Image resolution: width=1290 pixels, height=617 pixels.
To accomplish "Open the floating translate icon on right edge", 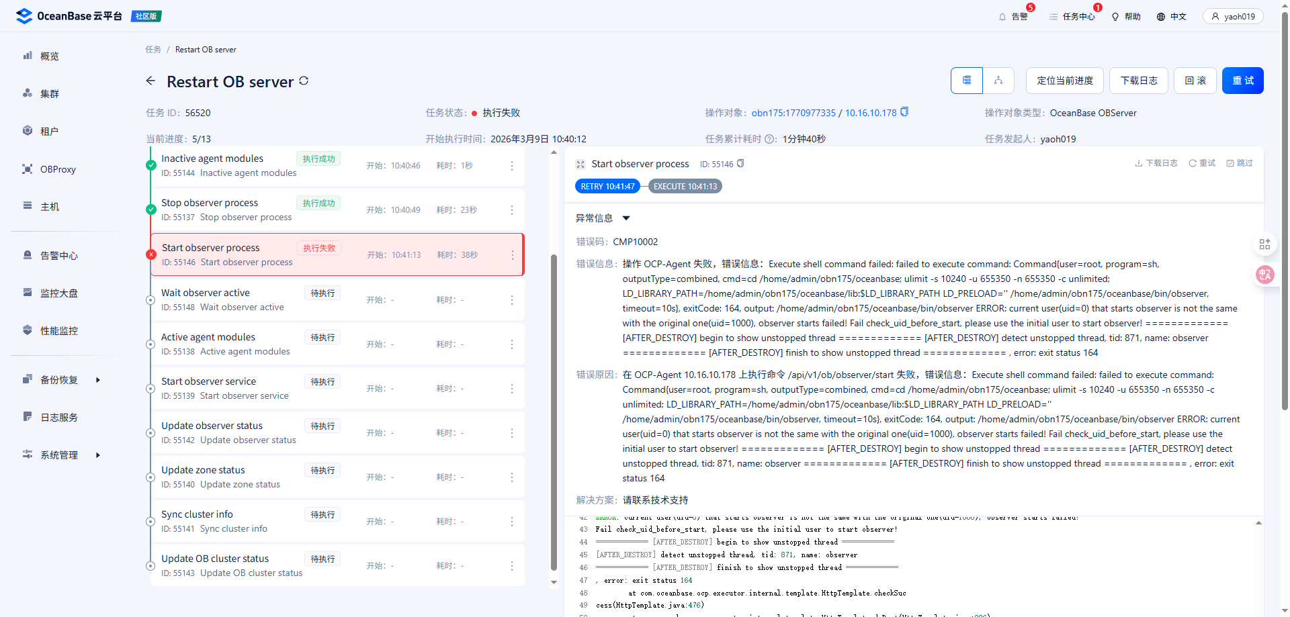I will pyautogui.click(x=1265, y=275).
